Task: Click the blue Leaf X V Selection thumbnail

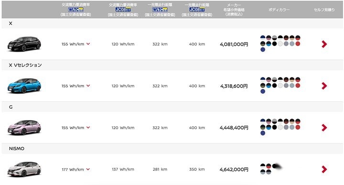Action: click(x=24, y=86)
